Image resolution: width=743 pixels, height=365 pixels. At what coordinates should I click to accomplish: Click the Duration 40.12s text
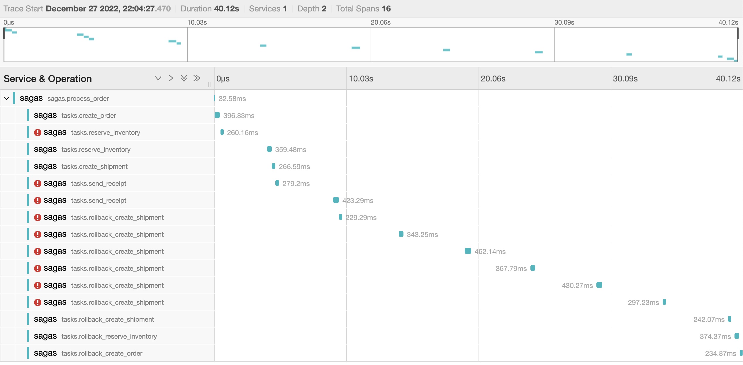pyautogui.click(x=210, y=8)
